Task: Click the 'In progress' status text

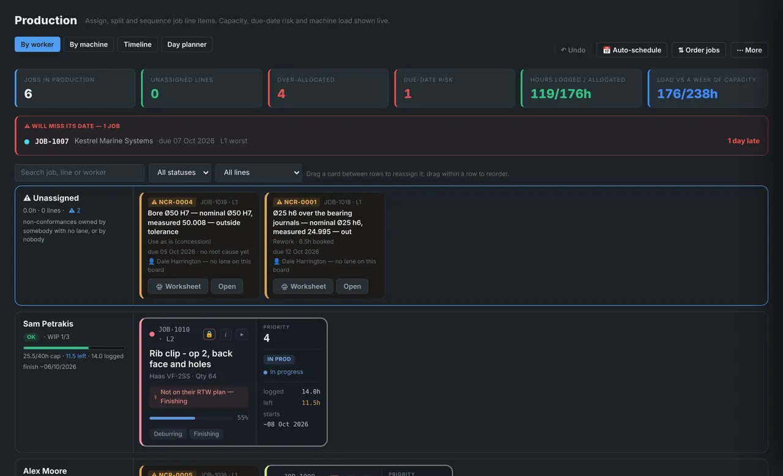Action: pyautogui.click(x=286, y=372)
